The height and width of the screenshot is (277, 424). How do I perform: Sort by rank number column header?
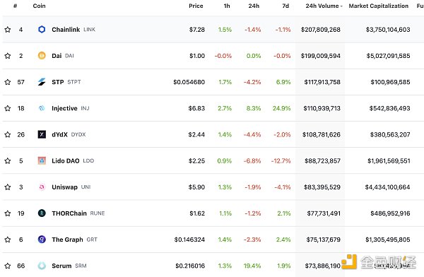15,6
